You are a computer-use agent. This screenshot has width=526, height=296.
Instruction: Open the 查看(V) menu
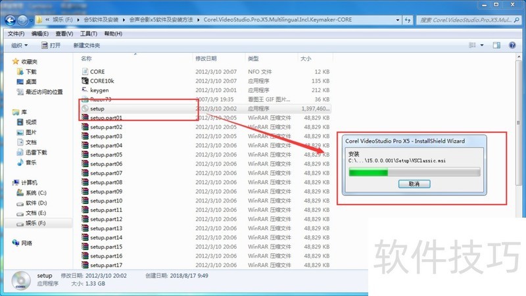pyautogui.click(x=64, y=34)
